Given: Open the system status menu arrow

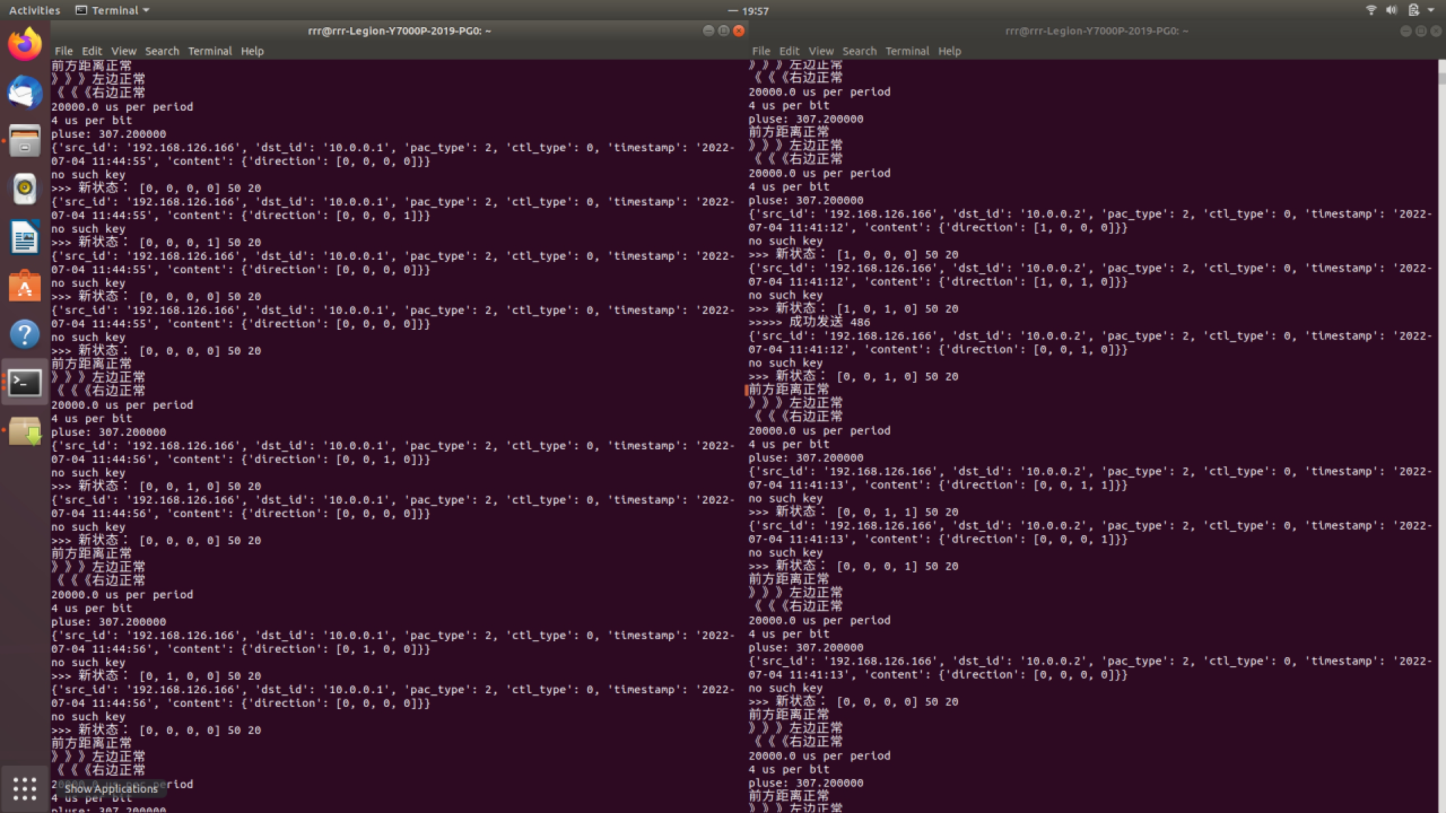Looking at the screenshot, I should click(1431, 10).
